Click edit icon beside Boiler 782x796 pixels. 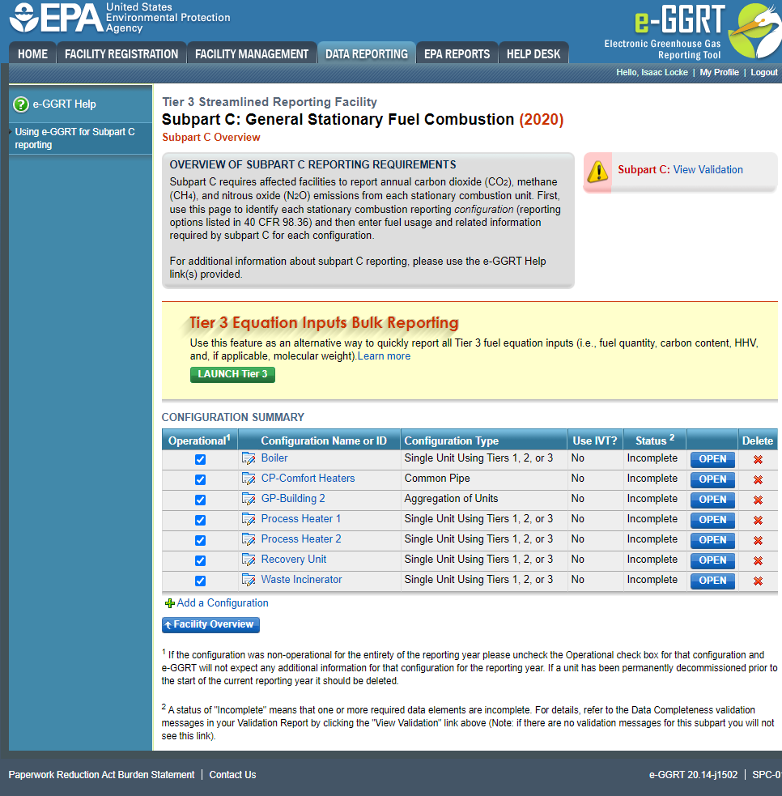[x=249, y=458]
